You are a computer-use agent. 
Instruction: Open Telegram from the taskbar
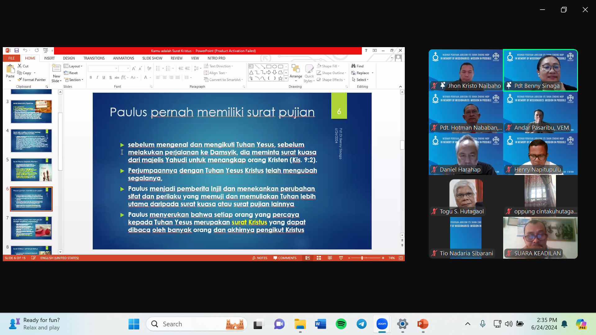[362, 324]
